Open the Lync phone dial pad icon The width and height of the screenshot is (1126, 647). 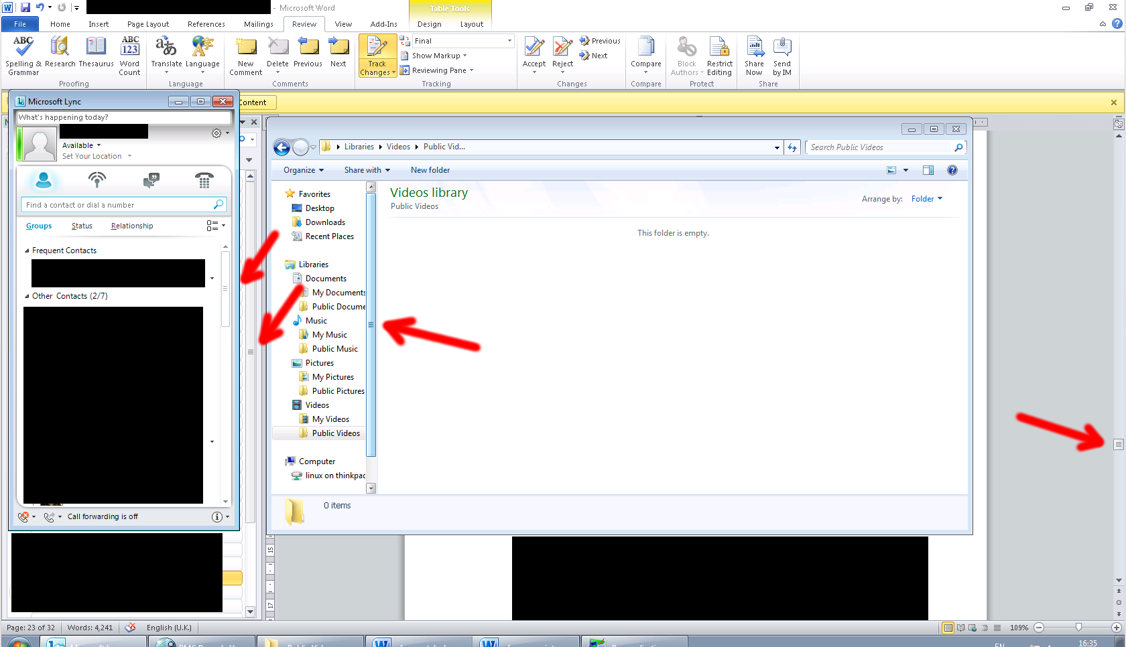coord(204,179)
